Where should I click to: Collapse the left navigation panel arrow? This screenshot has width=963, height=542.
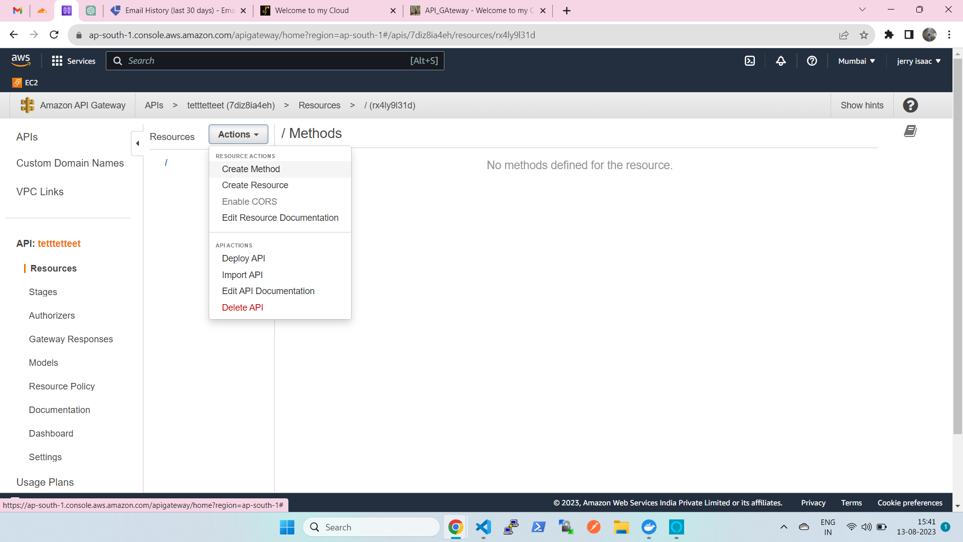tap(137, 144)
